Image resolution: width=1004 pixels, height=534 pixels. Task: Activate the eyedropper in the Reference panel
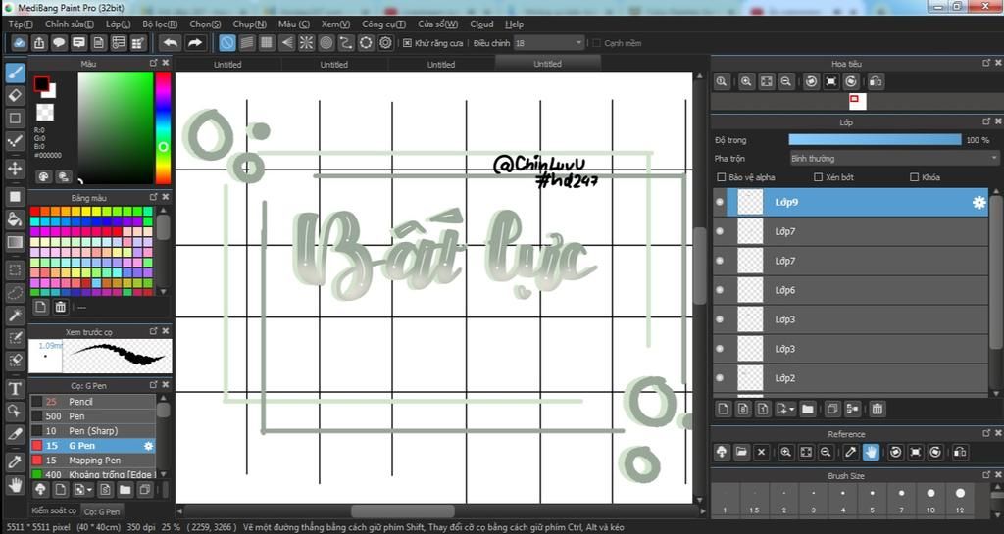850,452
